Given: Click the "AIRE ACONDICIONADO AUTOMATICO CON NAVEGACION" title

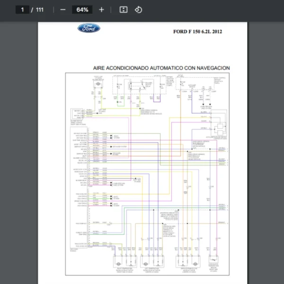Looking at the screenshot, I should click(161, 68).
